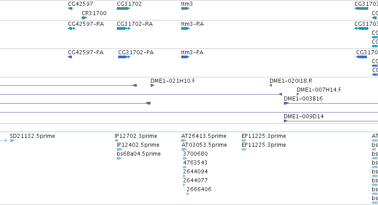Click the 2666406 EST feature arrow

click(x=188, y=194)
